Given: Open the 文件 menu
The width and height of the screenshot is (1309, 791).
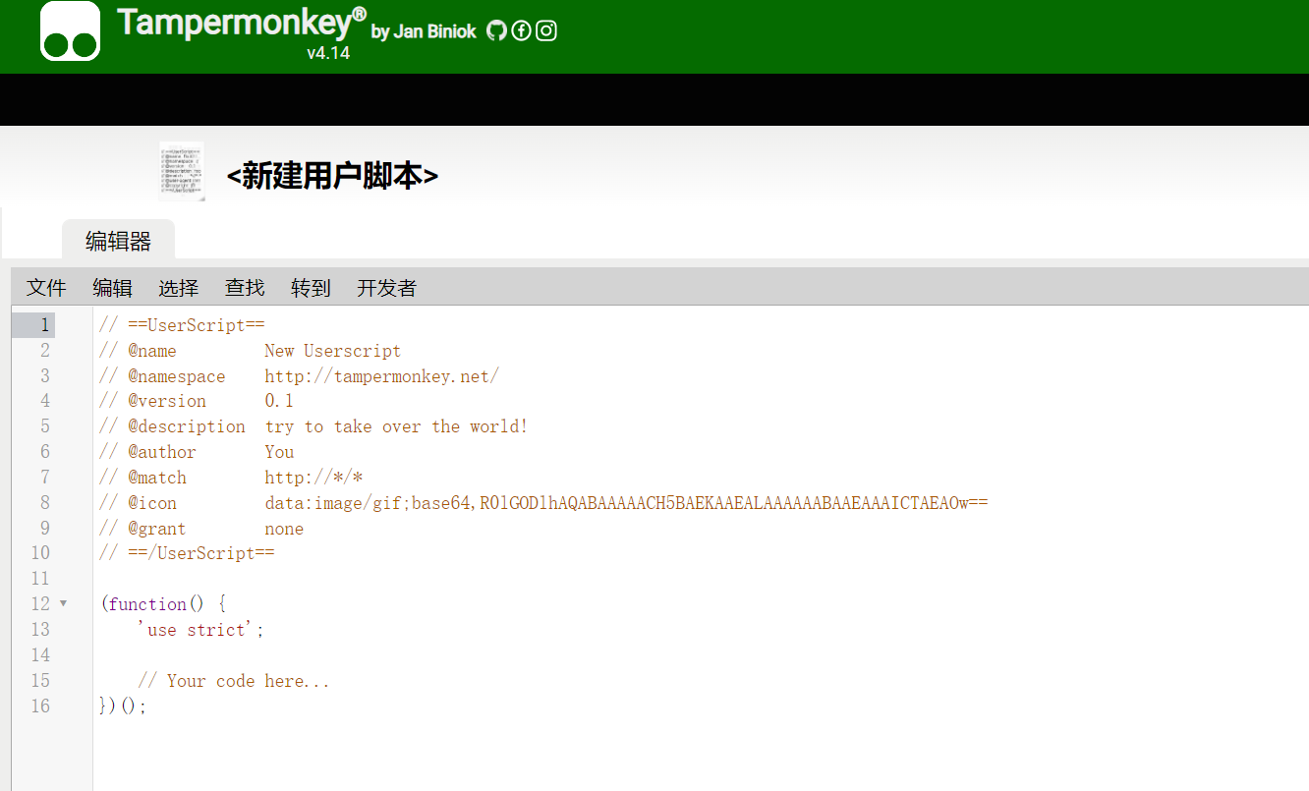Looking at the screenshot, I should coord(46,288).
